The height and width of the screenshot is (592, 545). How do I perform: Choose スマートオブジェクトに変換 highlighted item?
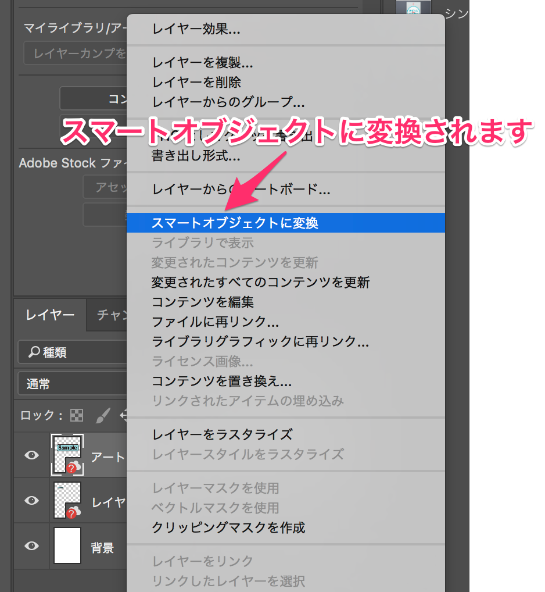(x=285, y=223)
